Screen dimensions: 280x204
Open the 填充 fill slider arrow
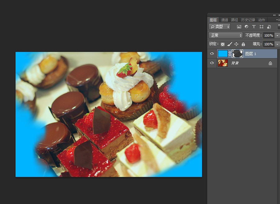coord(277,44)
